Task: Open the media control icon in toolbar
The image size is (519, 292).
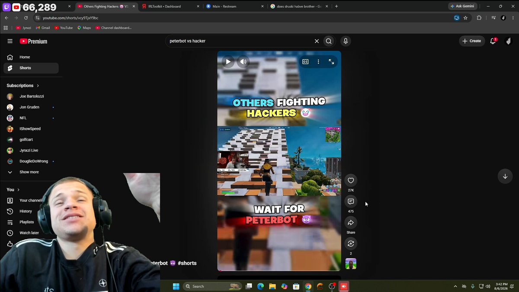Action: (x=493, y=18)
